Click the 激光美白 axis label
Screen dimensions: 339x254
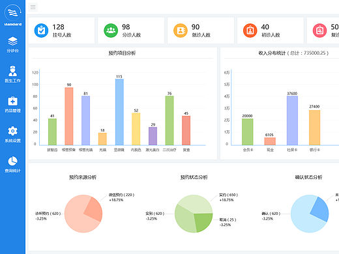[153, 150]
